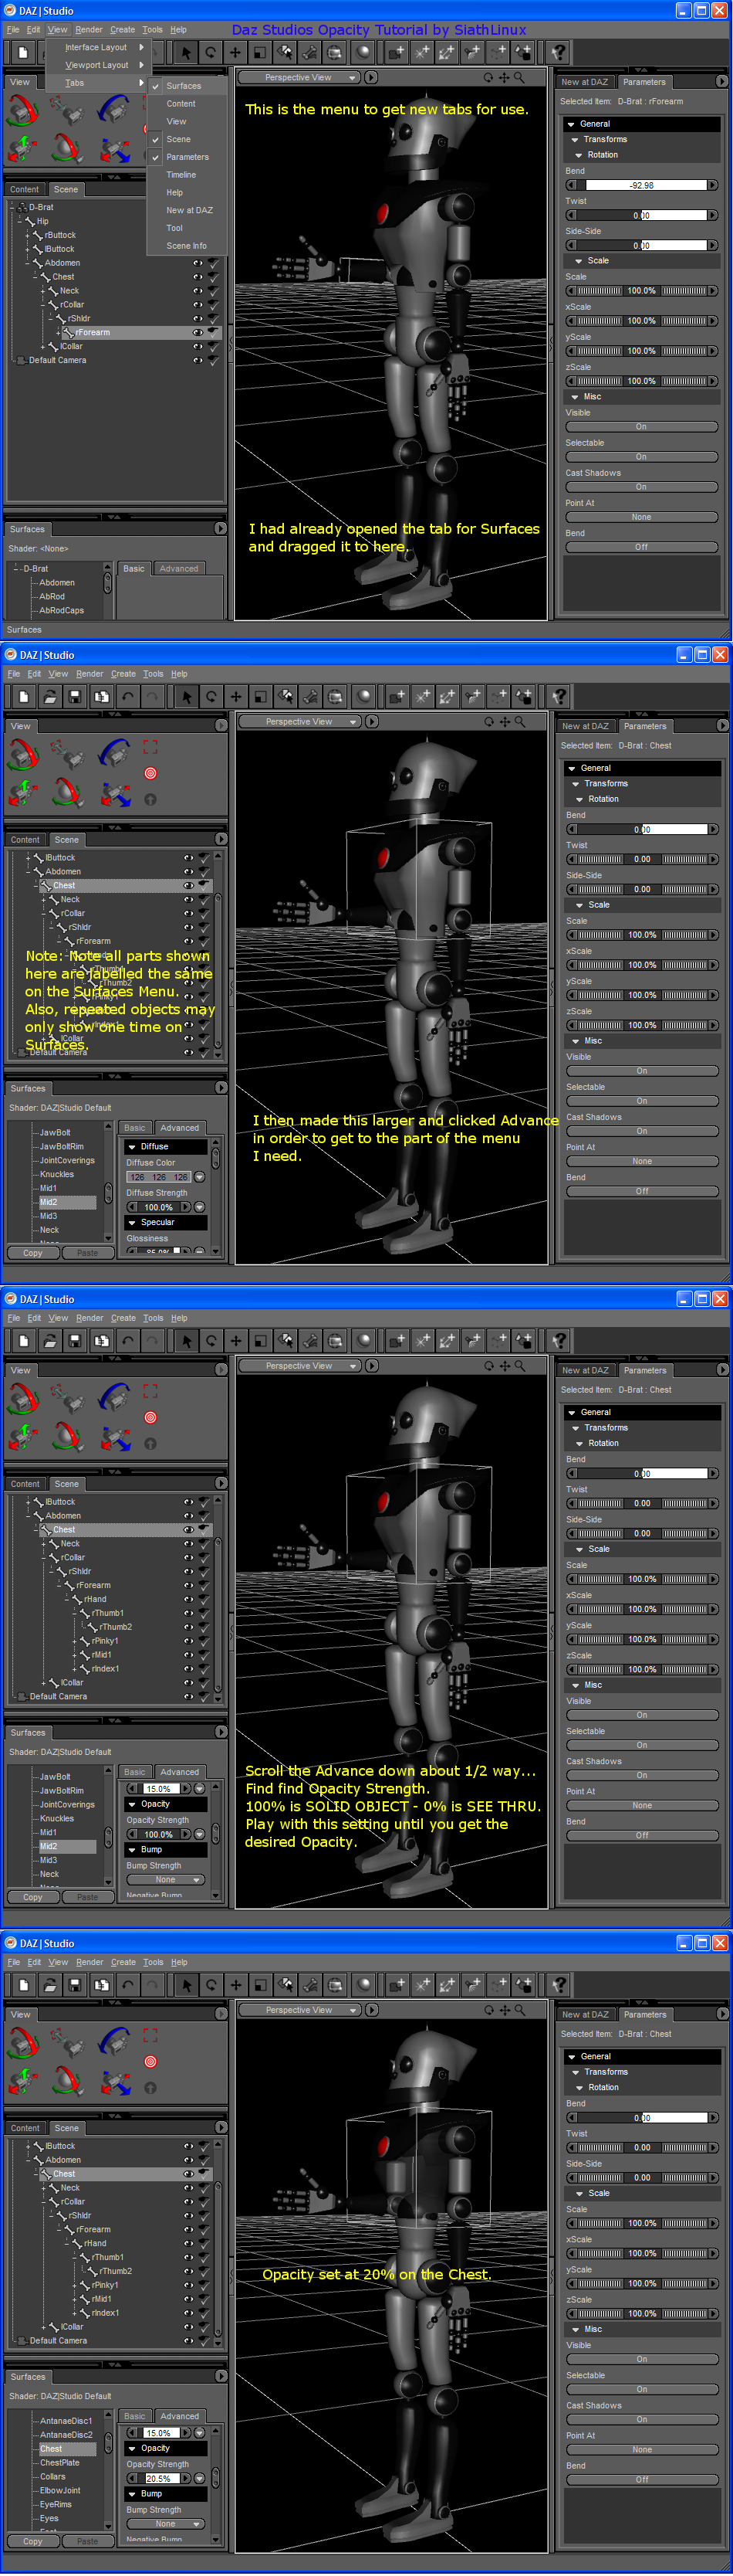Collapse Specular section in second window Surfaces
This screenshot has height=2576, width=733.
pyautogui.click(x=166, y=1222)
